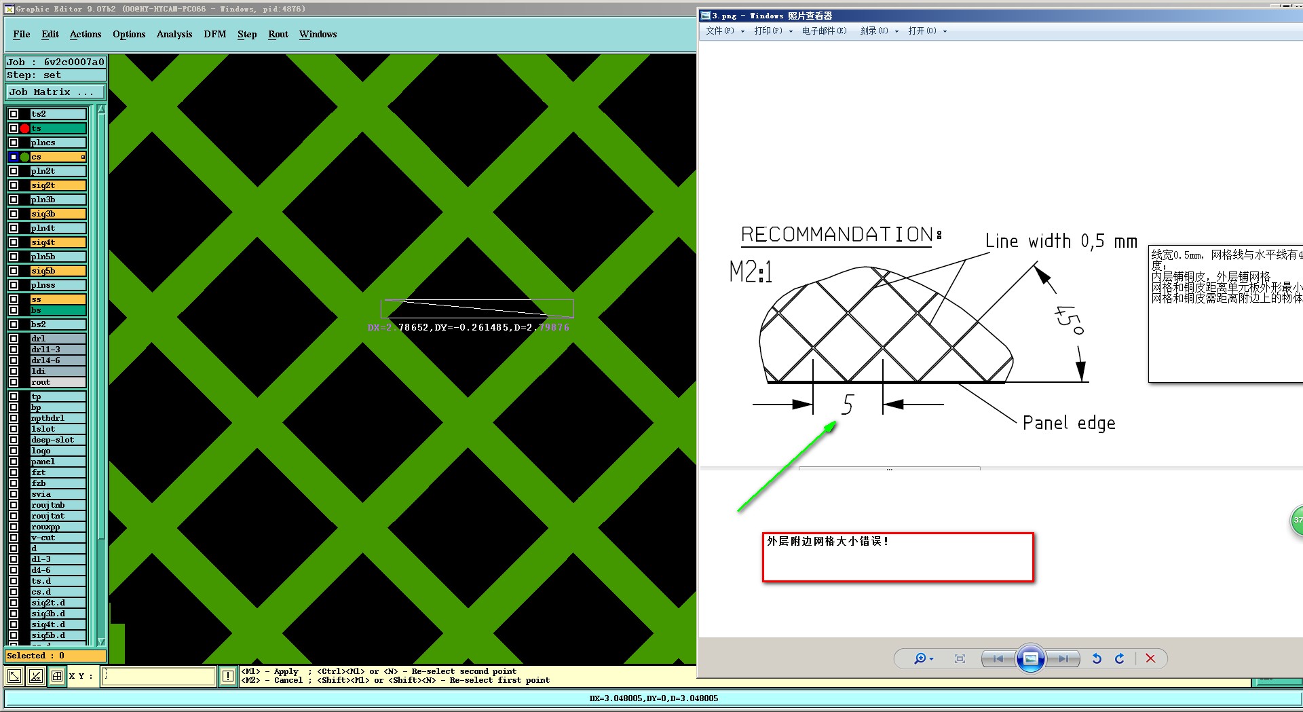Open the Rout menu
1303x712 pixels.
[278, 34]
